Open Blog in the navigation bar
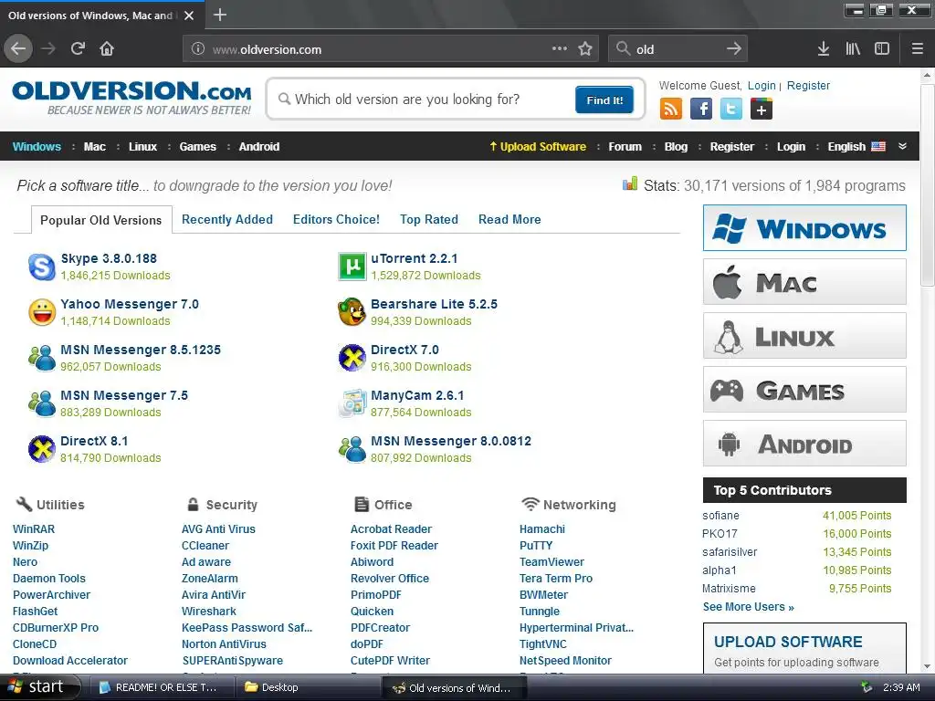 tap(676, 147)
